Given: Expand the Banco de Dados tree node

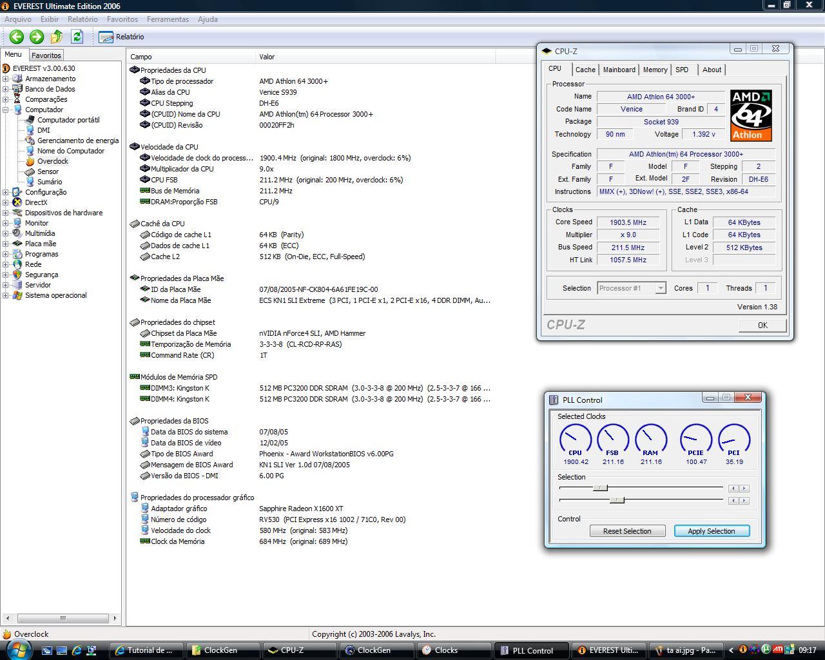Looking at the screenshot, I should [x=6, y=89].
